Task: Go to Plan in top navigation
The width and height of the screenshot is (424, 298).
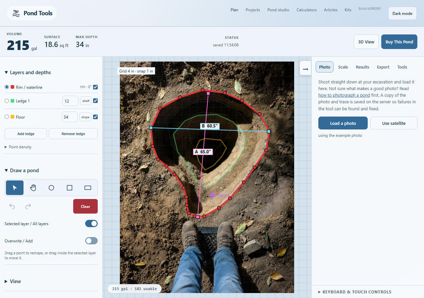Action: click(234, 10)
